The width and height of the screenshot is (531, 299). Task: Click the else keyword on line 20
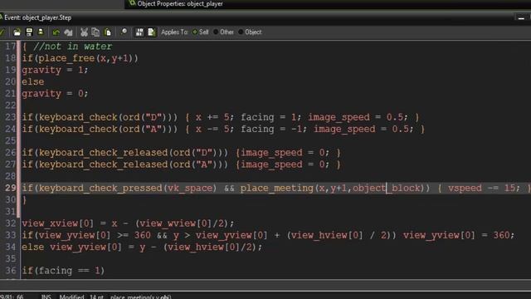point(33,81)
